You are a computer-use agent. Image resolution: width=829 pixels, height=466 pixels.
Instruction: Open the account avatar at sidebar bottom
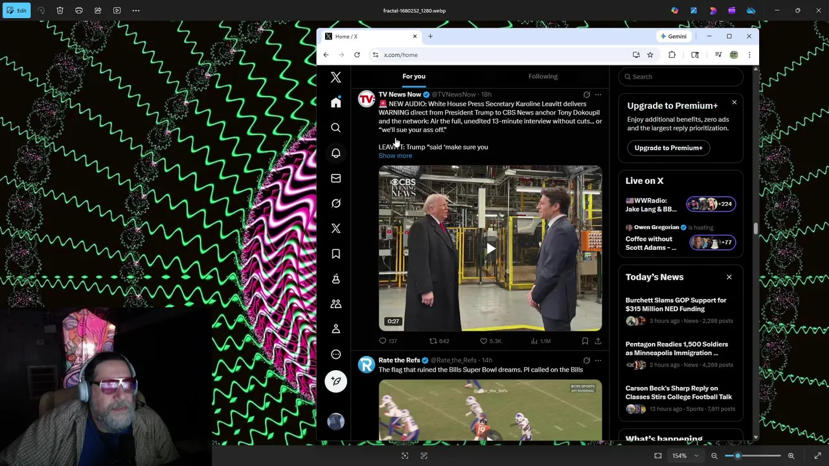click(335, 421)
